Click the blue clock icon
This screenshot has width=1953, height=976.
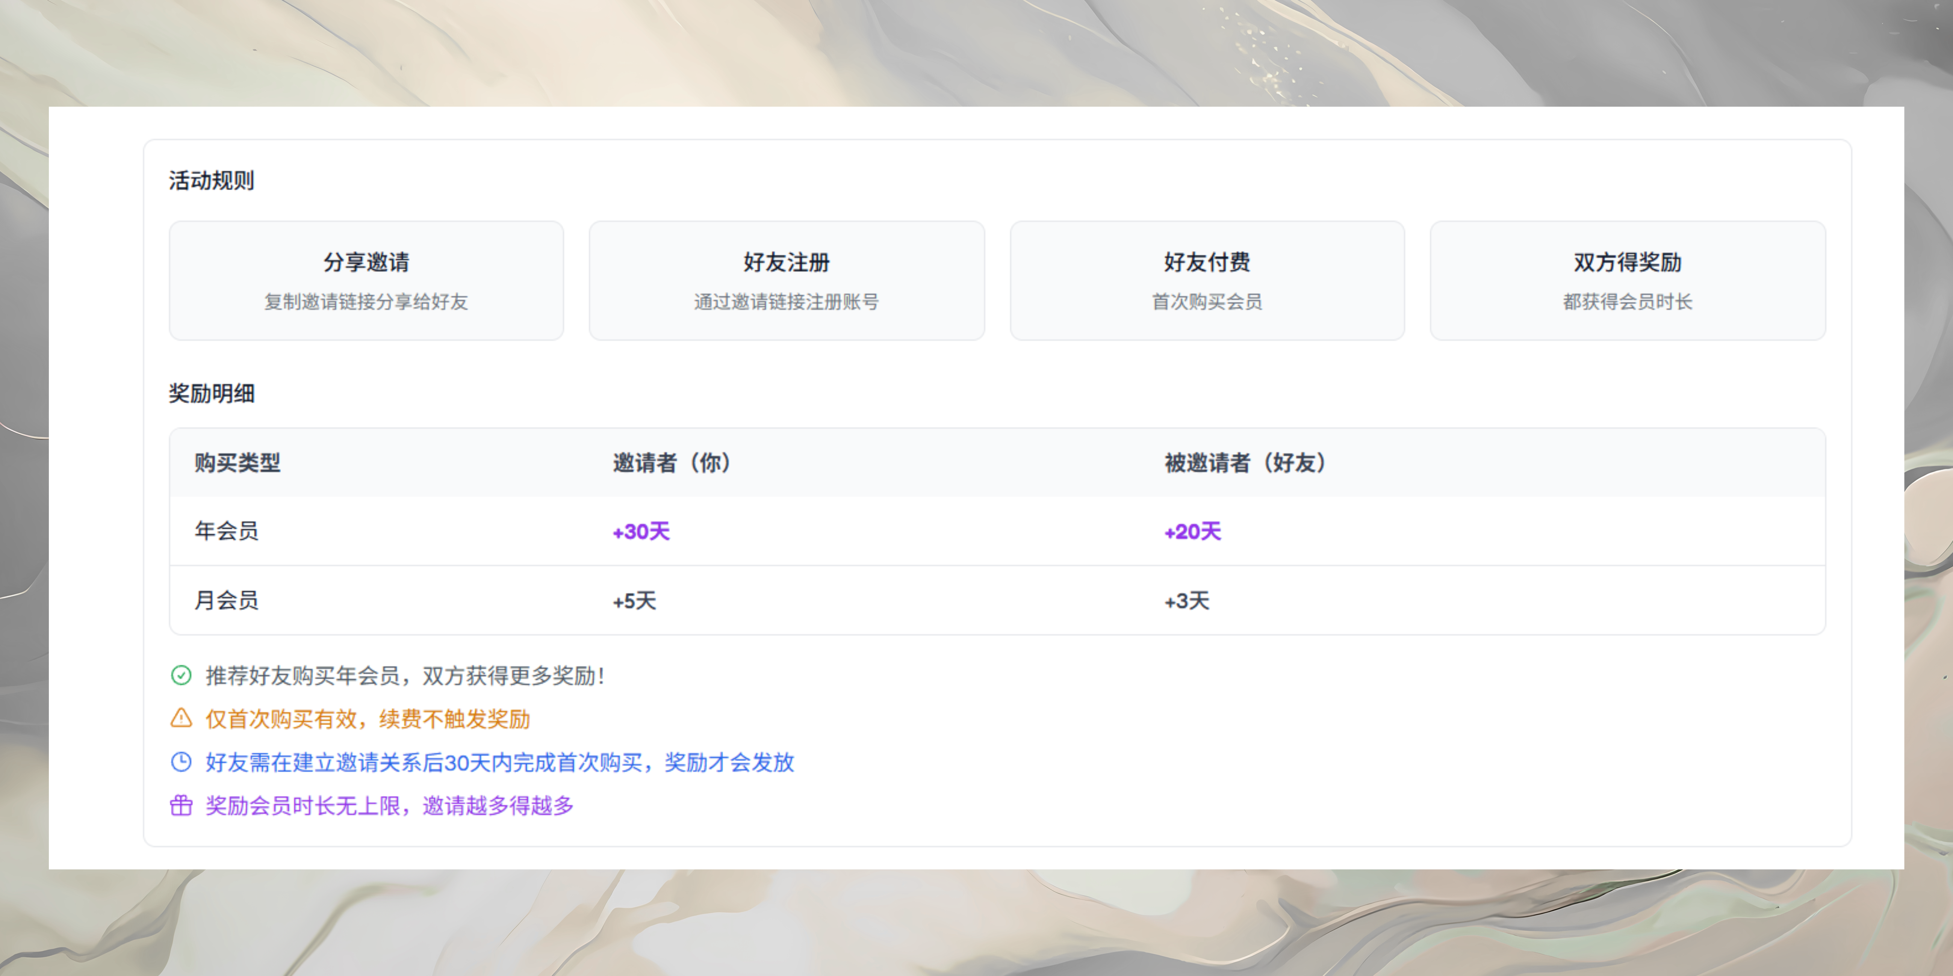coord(181,761)
